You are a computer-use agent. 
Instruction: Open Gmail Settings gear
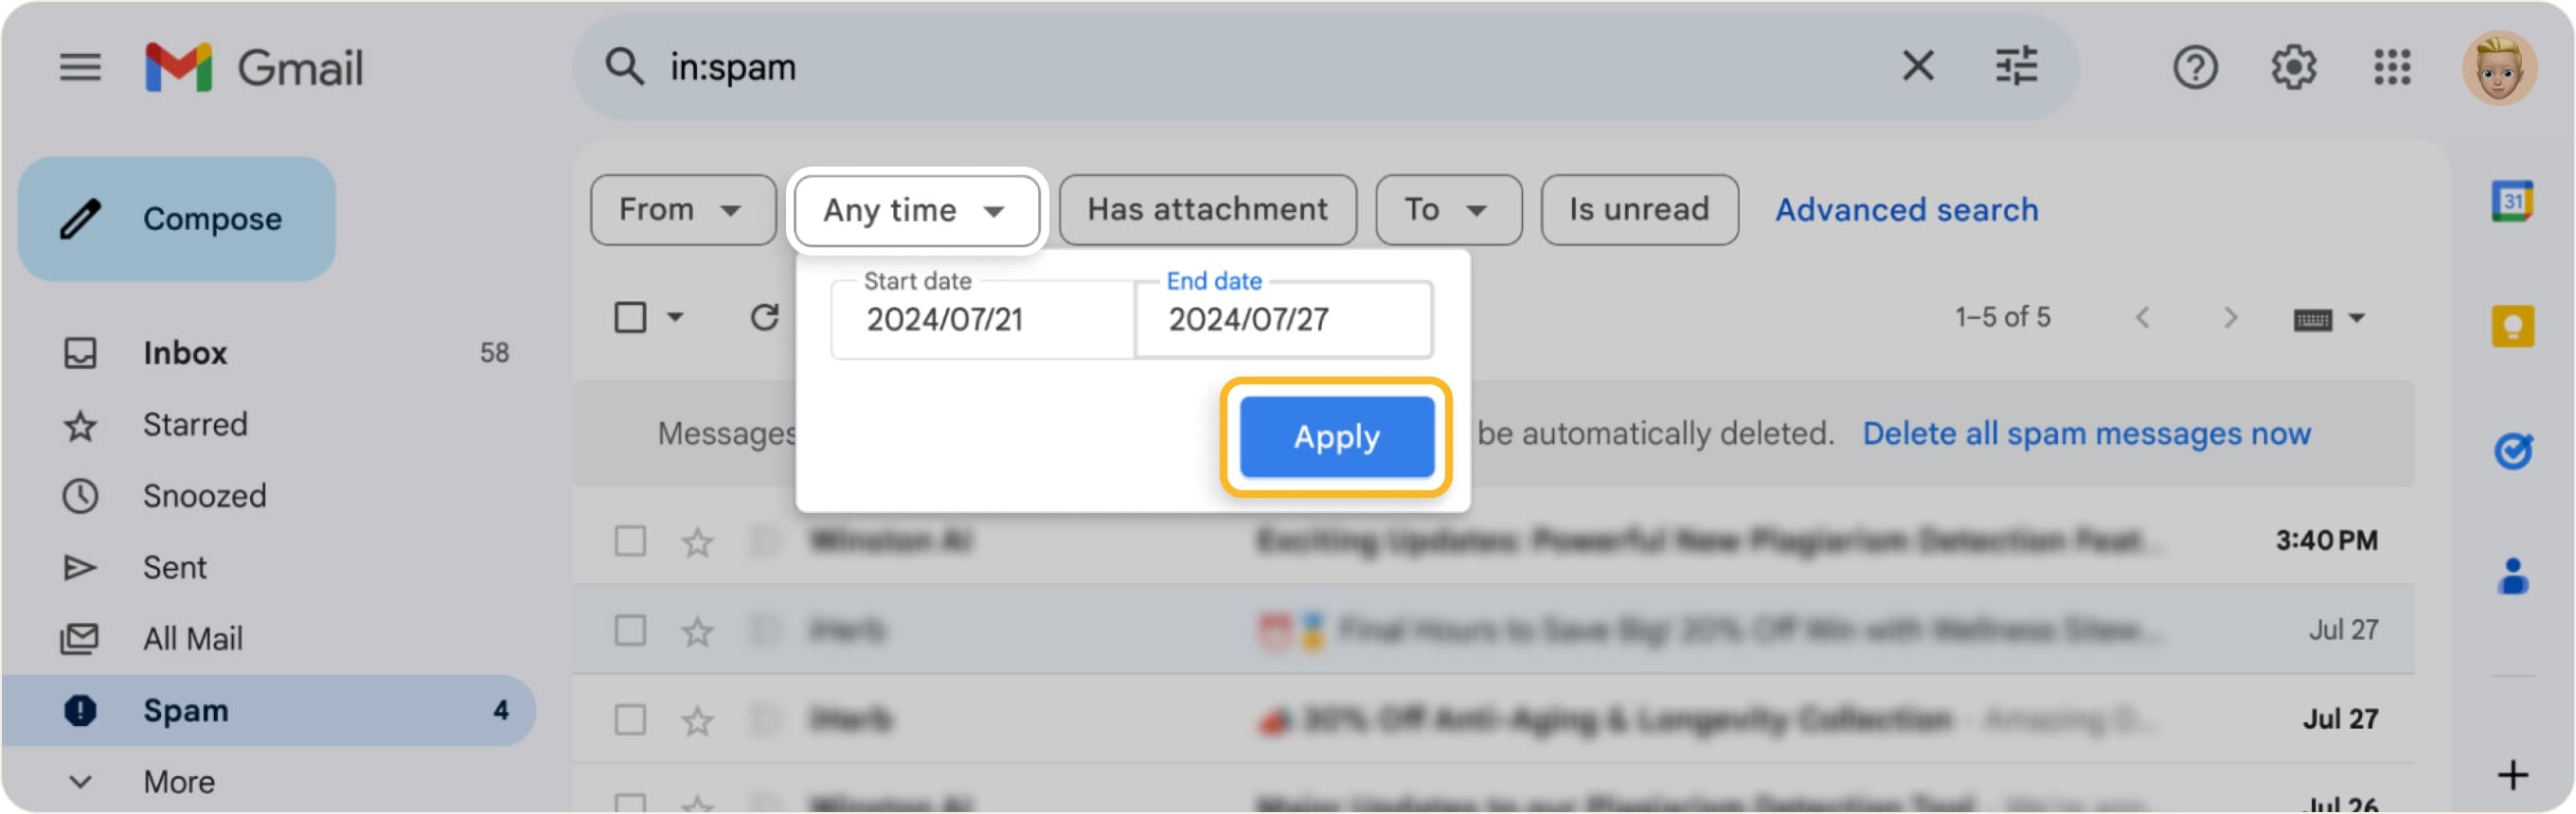point(2295,67)
